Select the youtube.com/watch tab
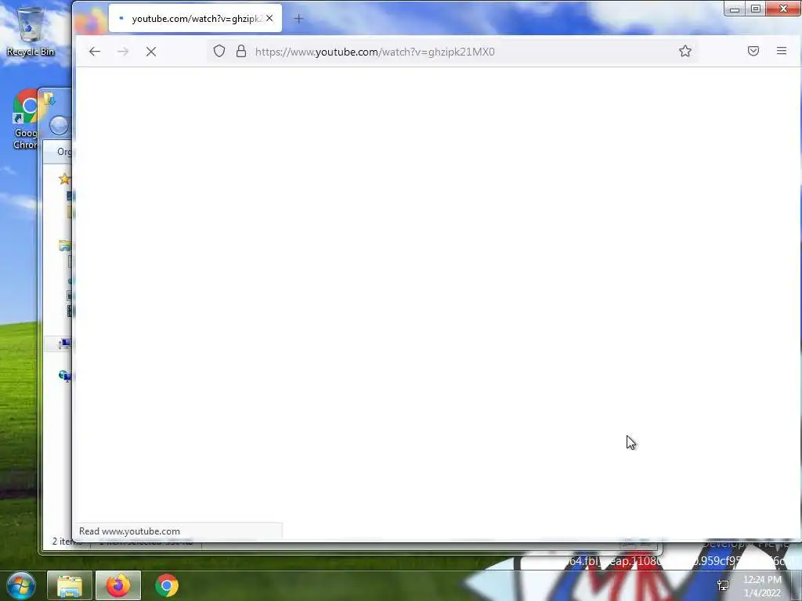The width and height of the screenshot is (802, 601). pos(195,19)
